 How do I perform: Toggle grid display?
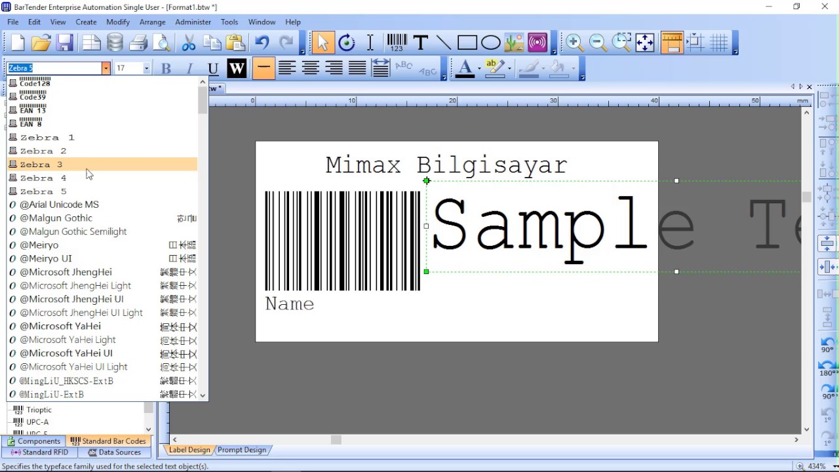coord(719,43)
